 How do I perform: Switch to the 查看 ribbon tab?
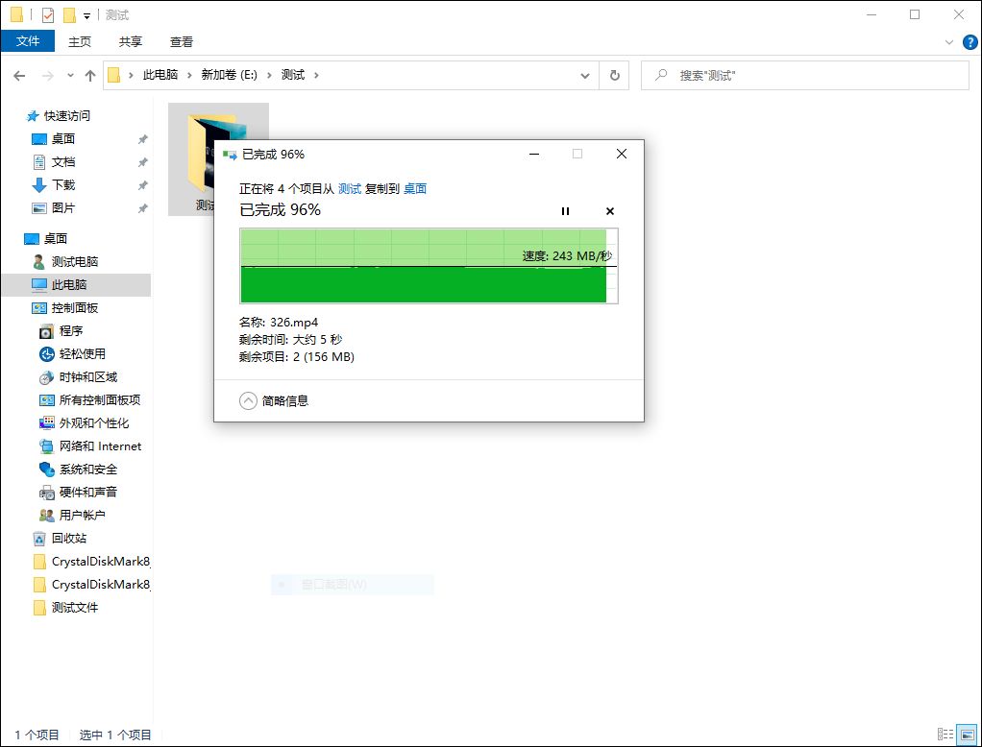[182, 41]
